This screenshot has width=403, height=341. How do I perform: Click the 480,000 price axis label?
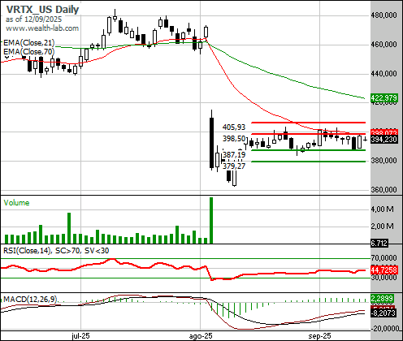383,15
